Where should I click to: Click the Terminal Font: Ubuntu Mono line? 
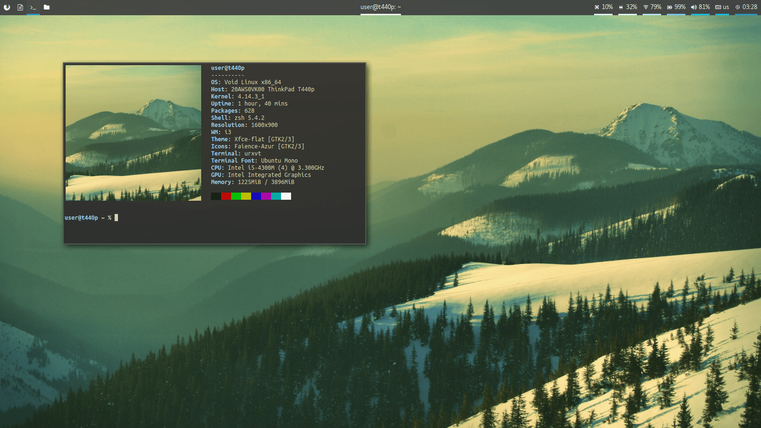[254, 161]
